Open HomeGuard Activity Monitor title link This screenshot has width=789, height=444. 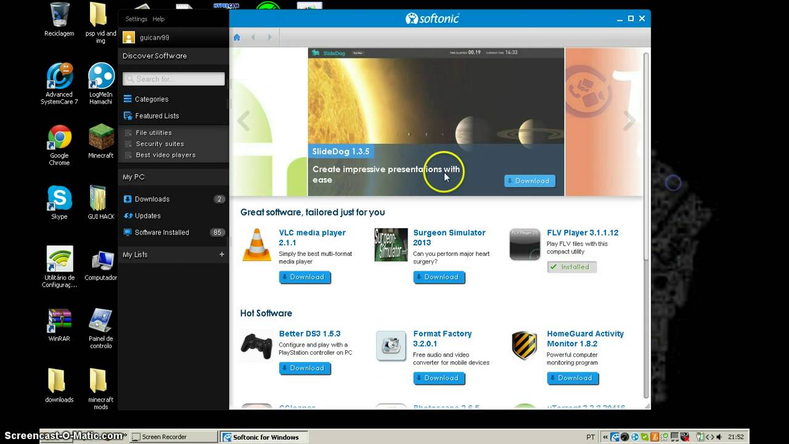(585, 339)
